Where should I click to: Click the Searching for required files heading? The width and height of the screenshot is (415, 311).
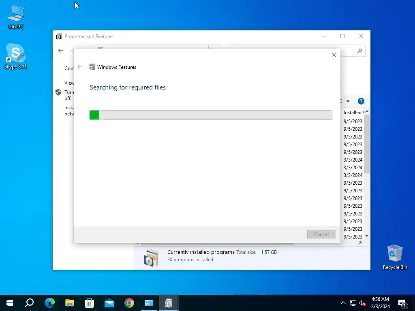pos(128,87)
